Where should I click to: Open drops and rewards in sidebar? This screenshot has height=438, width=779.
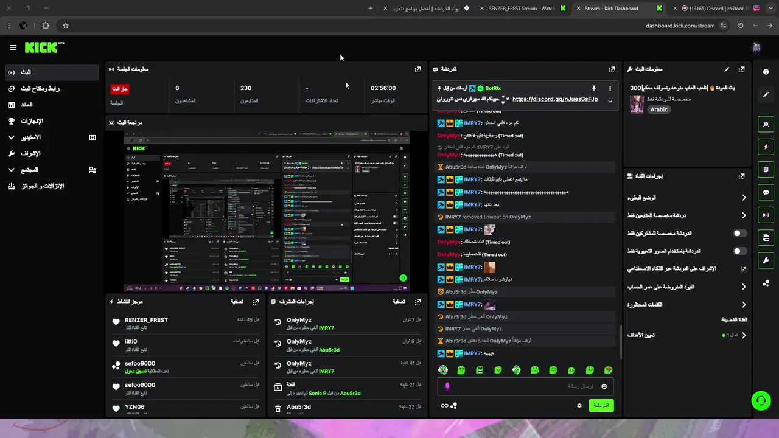[52, 186]
